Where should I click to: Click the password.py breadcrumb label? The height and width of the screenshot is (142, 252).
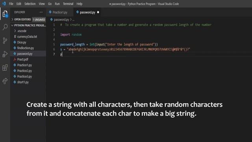pos(61,19)
